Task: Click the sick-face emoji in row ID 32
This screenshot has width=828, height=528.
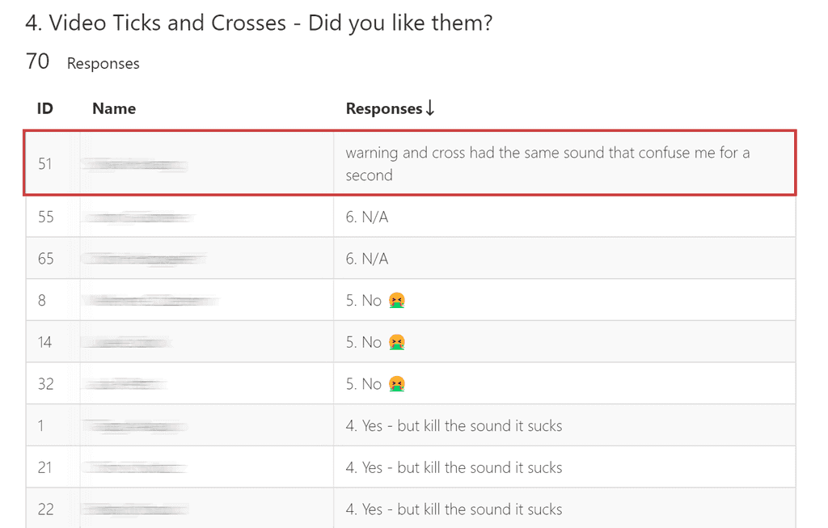Action: coord(396,384)
